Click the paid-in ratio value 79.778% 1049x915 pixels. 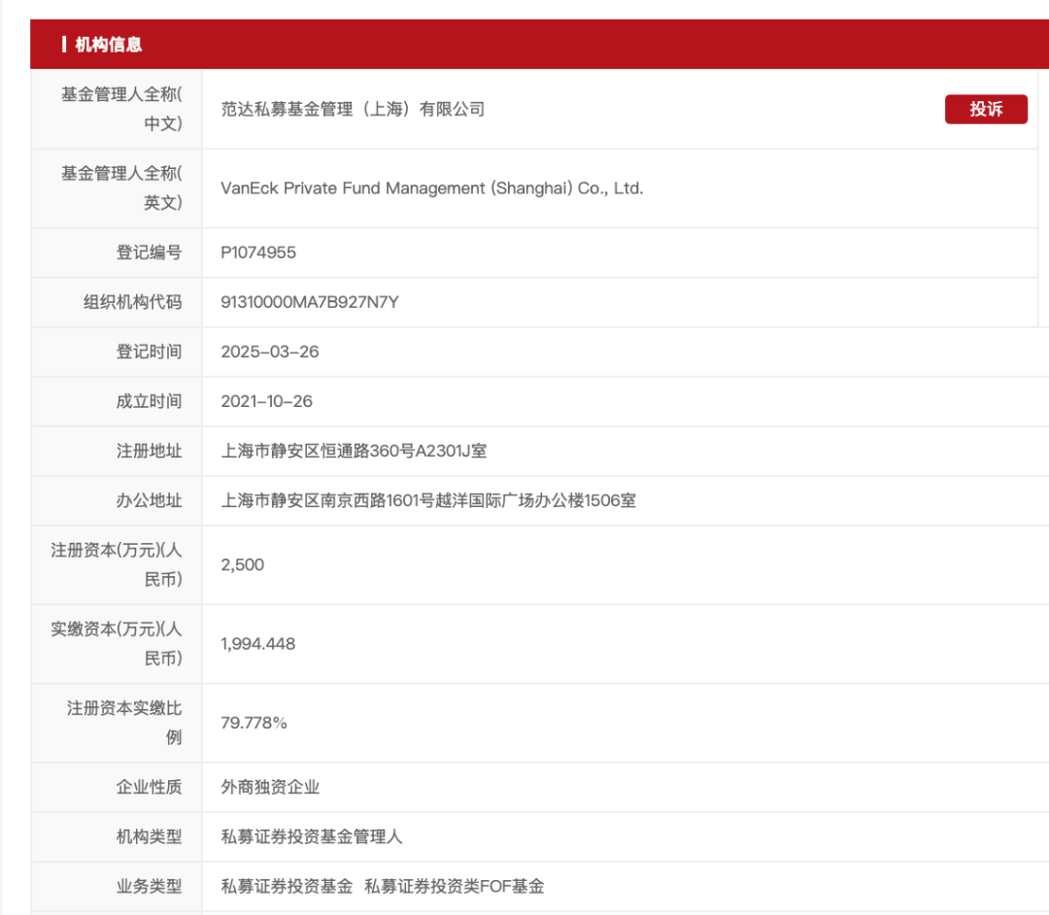tap(254, 723)
